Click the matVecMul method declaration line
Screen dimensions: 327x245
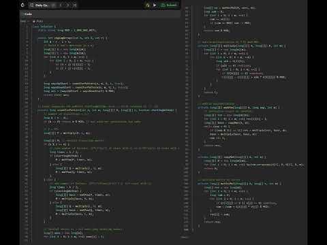239,184
